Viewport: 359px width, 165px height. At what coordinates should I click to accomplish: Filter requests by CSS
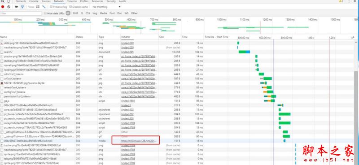[x=88, y=13]
